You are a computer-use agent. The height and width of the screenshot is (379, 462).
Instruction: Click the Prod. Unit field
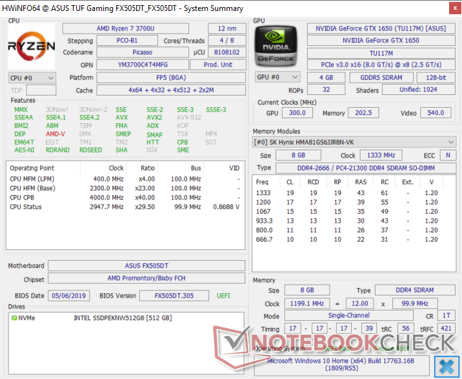[x=218, y=65]
